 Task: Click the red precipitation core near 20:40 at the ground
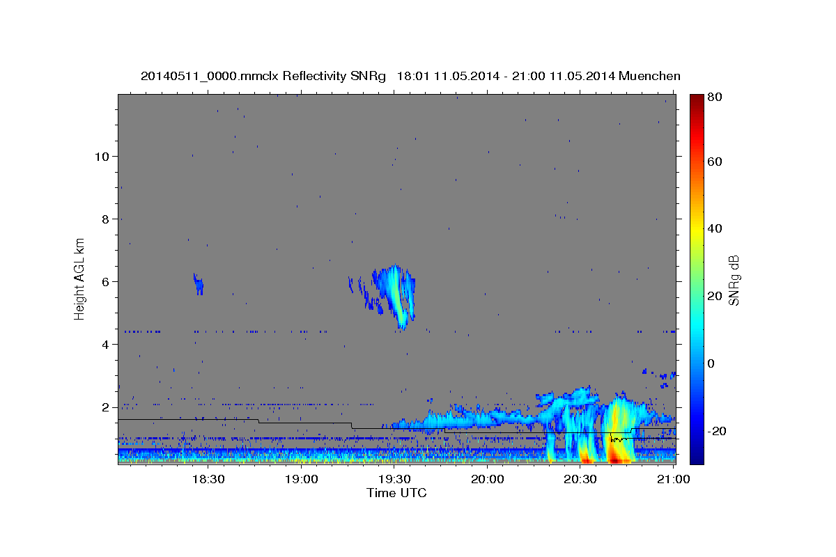click(617, 458)
